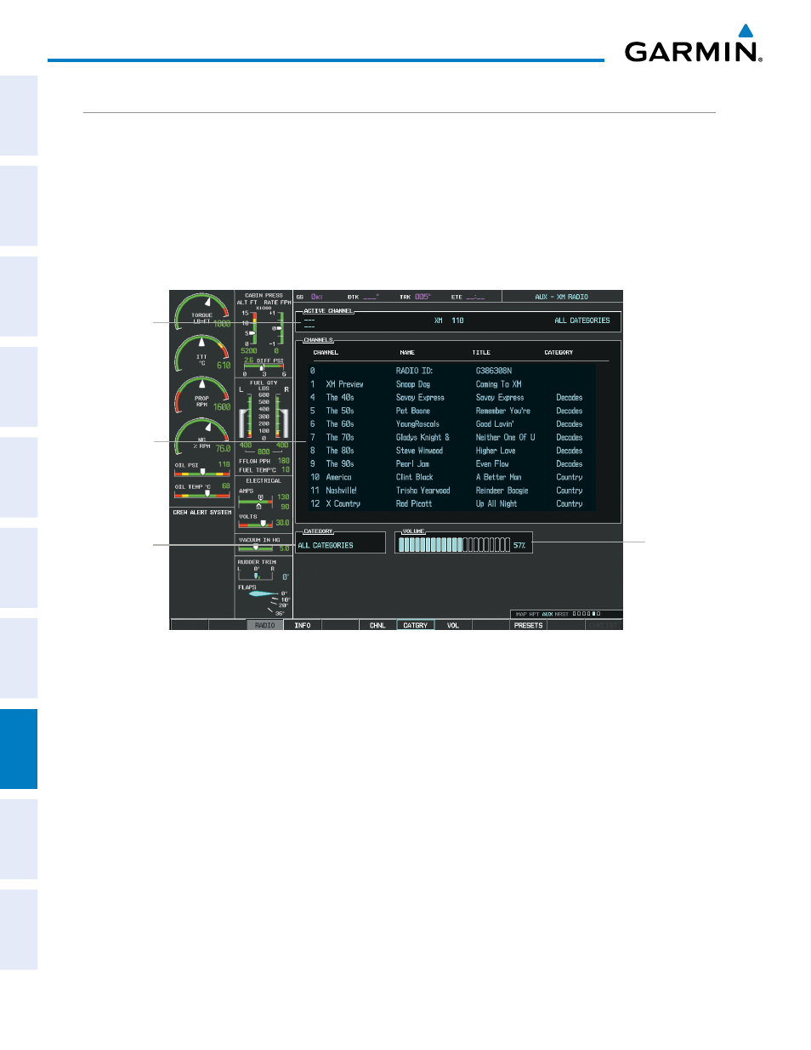Click the ITT temperature gauge
The image size is (811, 1050).
(202, 354)
